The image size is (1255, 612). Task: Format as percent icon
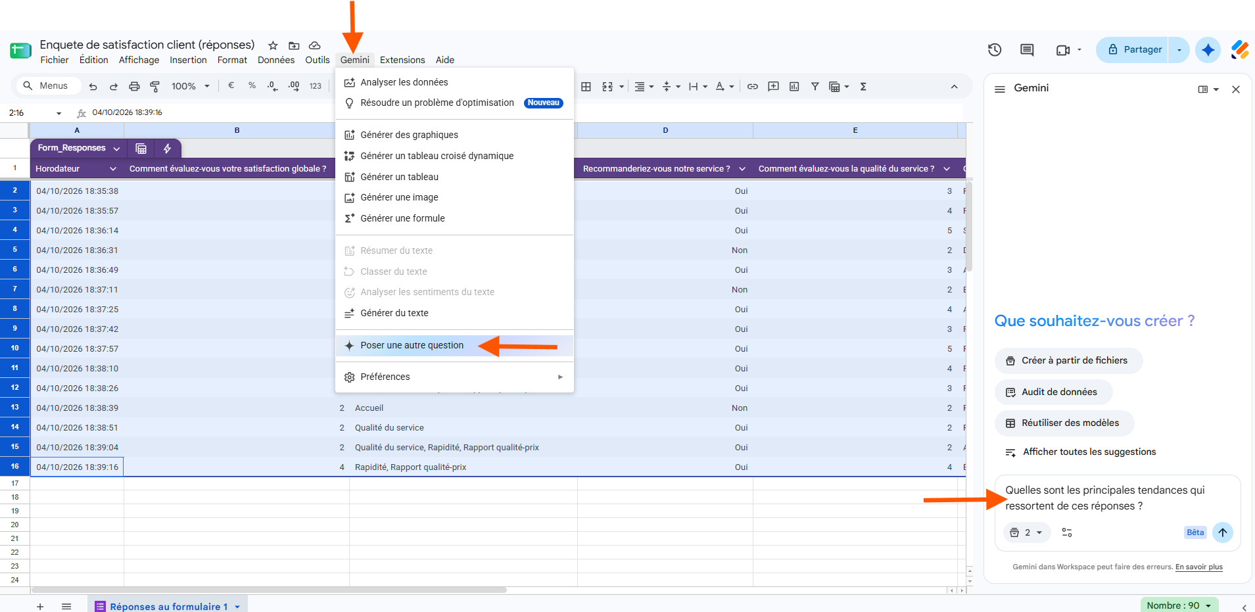(252, 85)
